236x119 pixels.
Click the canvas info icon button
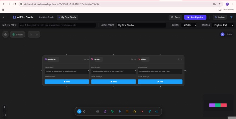tap(6, 34)
